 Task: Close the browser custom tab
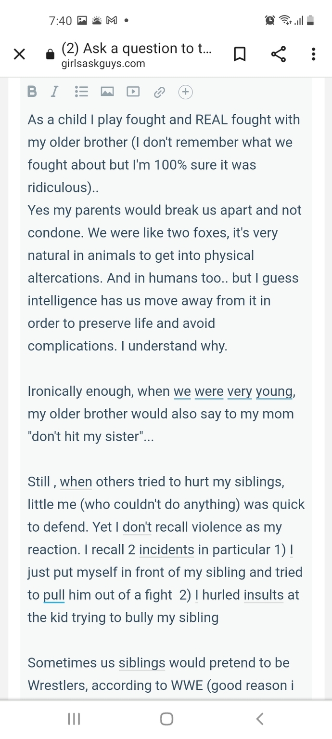(x=19, y=54)
